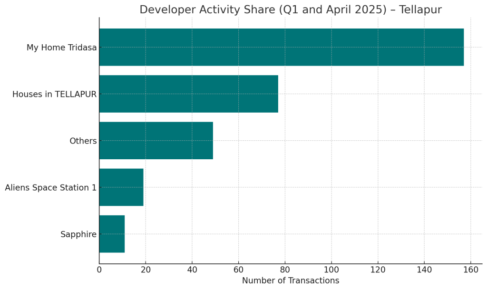Click the 'Others' axis label

tap(83, 141)
